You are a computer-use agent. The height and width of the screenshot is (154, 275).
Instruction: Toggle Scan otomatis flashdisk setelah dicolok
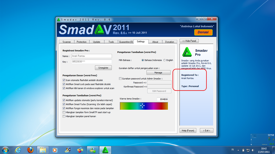[x=64, y=80]
